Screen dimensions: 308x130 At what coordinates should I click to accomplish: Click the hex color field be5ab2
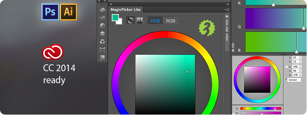[294, 80]
